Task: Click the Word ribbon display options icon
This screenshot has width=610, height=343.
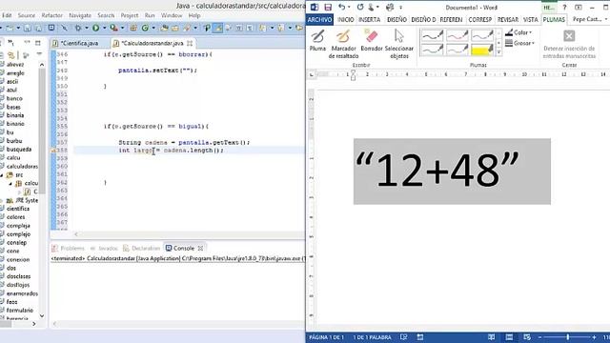Action: (579, 8)
